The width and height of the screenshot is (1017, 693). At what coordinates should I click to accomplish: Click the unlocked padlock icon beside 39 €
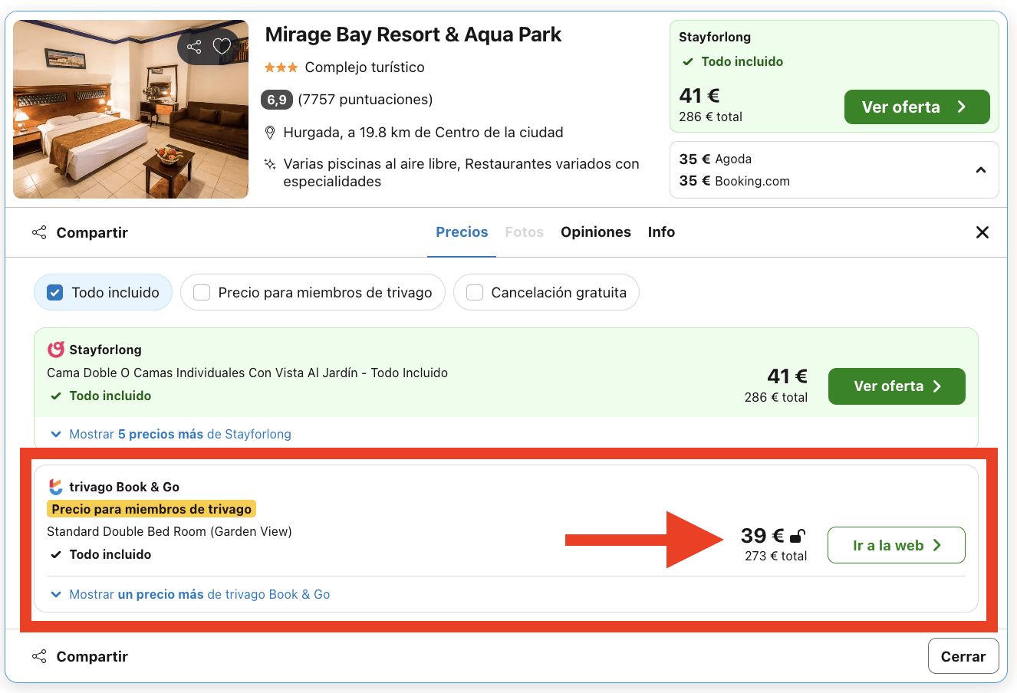(x=798, y=536)
